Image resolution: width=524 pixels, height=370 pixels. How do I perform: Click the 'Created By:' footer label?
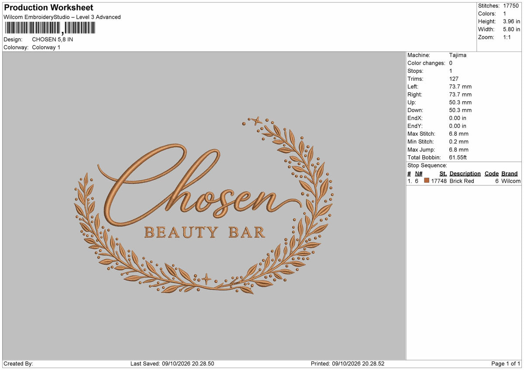[x=18, y=363]
